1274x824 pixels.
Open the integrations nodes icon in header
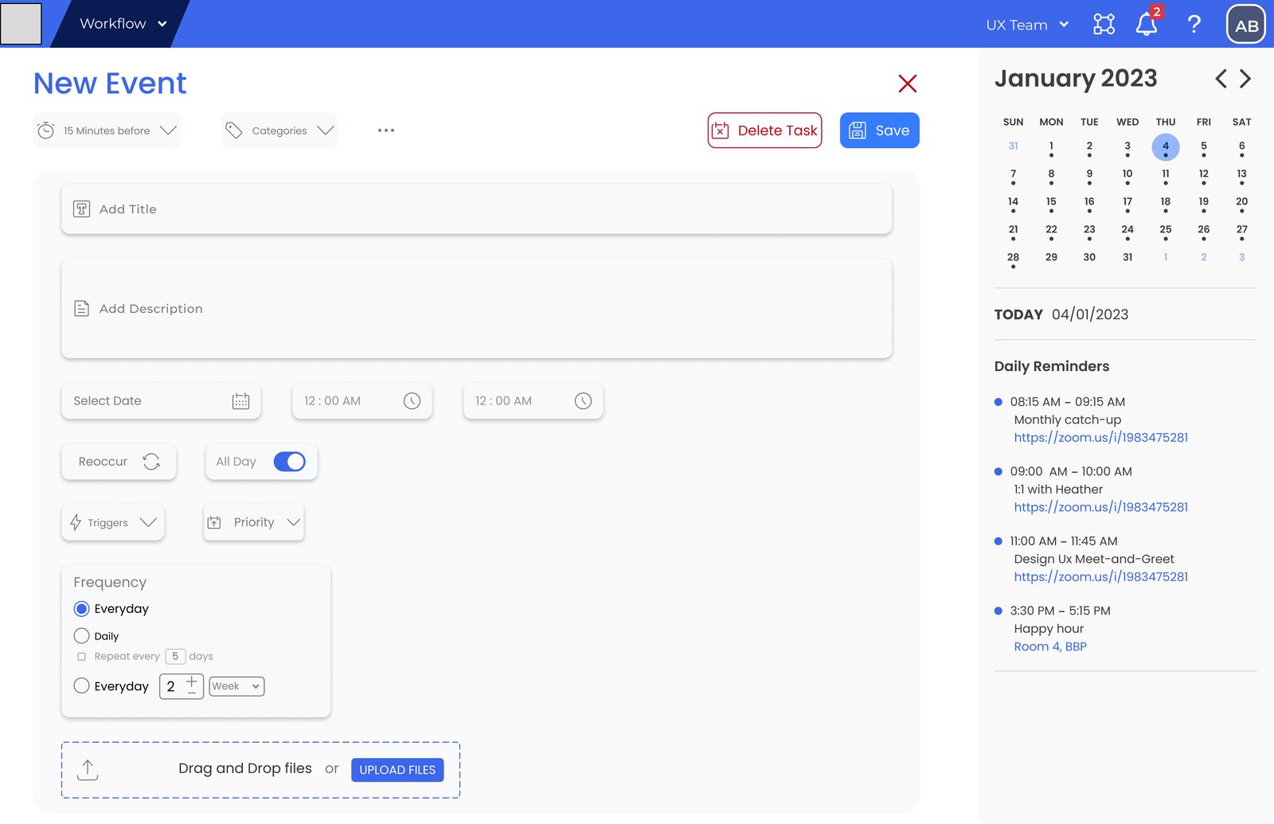(x=1104, y=24)
